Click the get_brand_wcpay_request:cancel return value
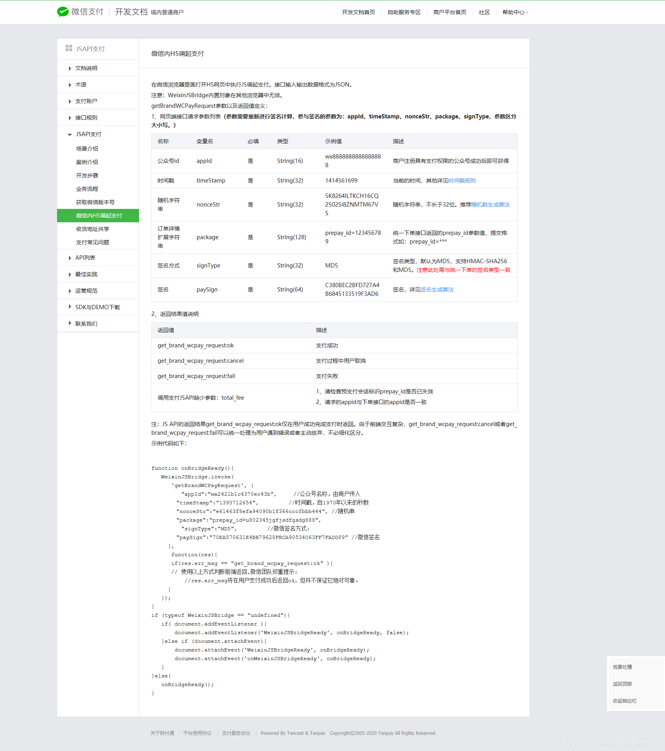The width and height of the screenshot is (665, 751). [x=200, y=361]
